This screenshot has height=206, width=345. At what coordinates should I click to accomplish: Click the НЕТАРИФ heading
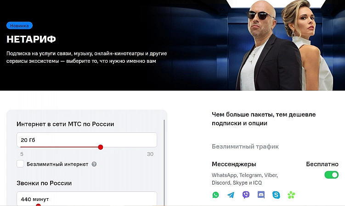[31, 39]
